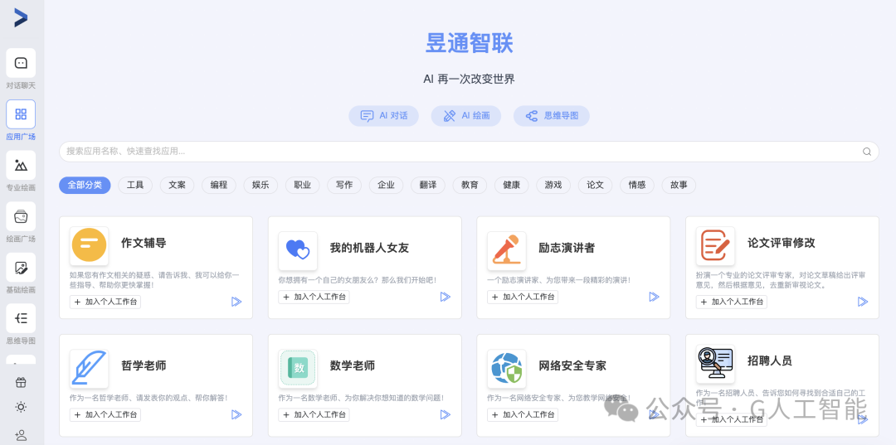
Task: Filter apps by 编程 category
Action: pos(219,185)
